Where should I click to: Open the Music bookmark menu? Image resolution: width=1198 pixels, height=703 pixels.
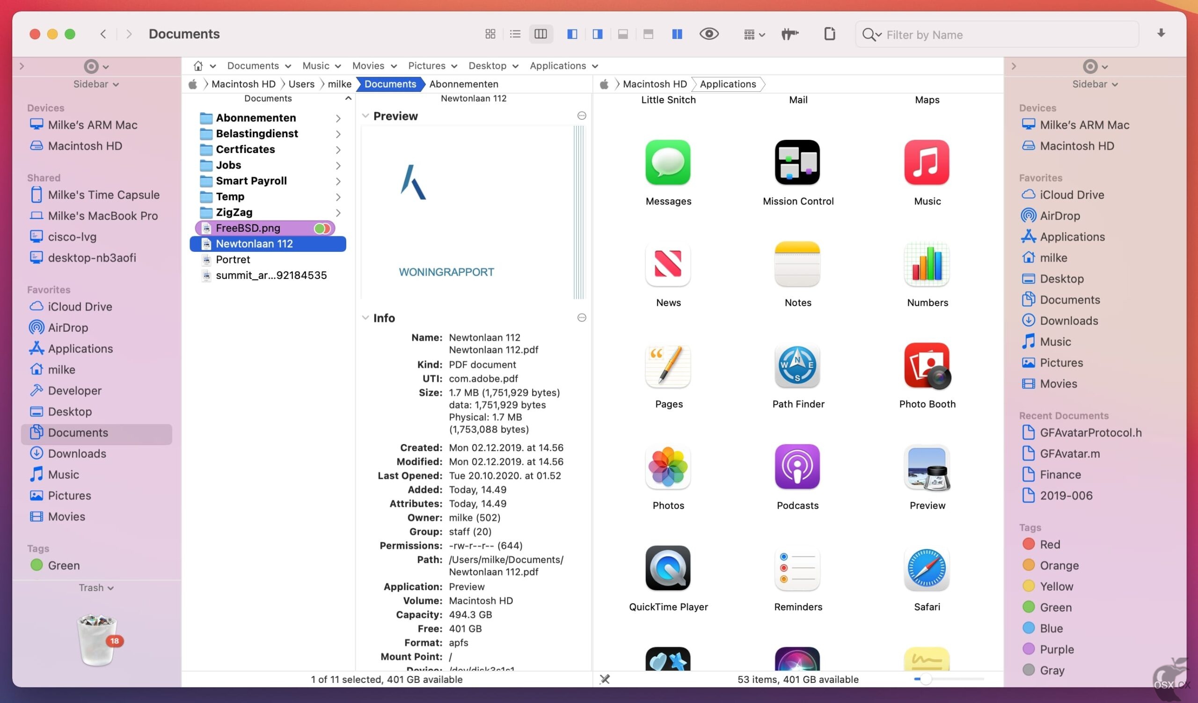(x=321, y=66)
